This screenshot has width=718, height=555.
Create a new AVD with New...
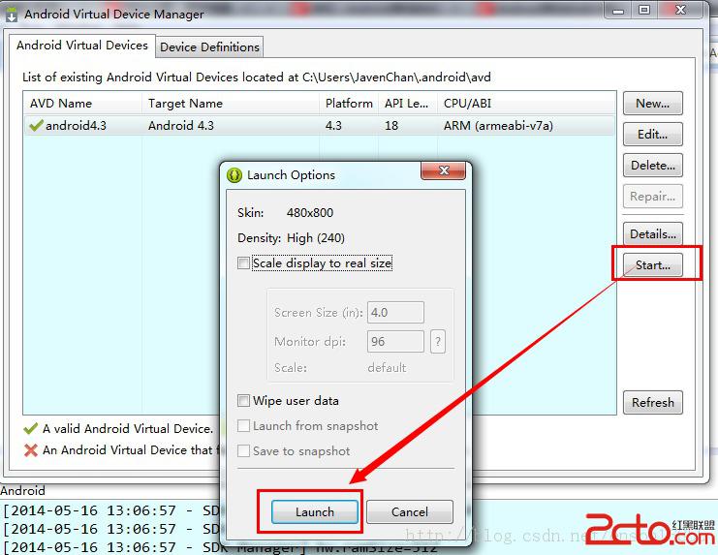click(652, 104)
